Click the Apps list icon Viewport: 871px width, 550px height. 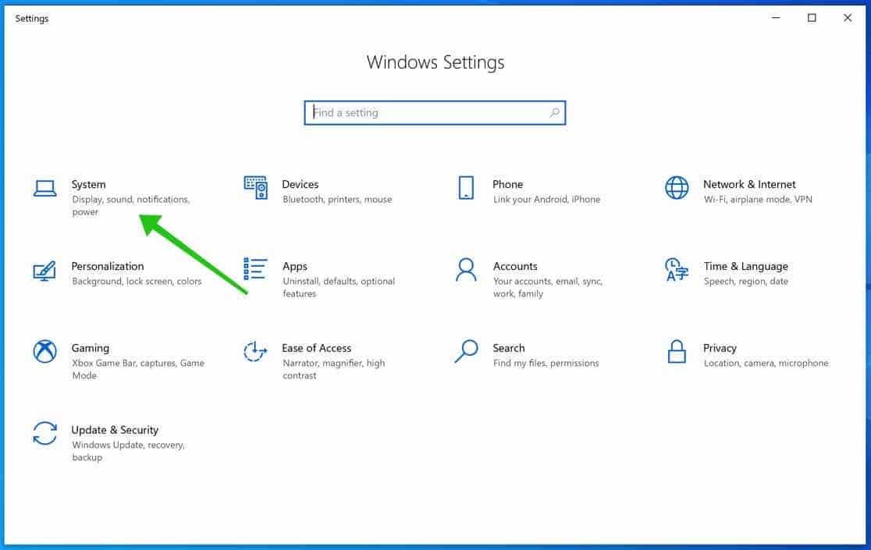click(x=255, y=268)
